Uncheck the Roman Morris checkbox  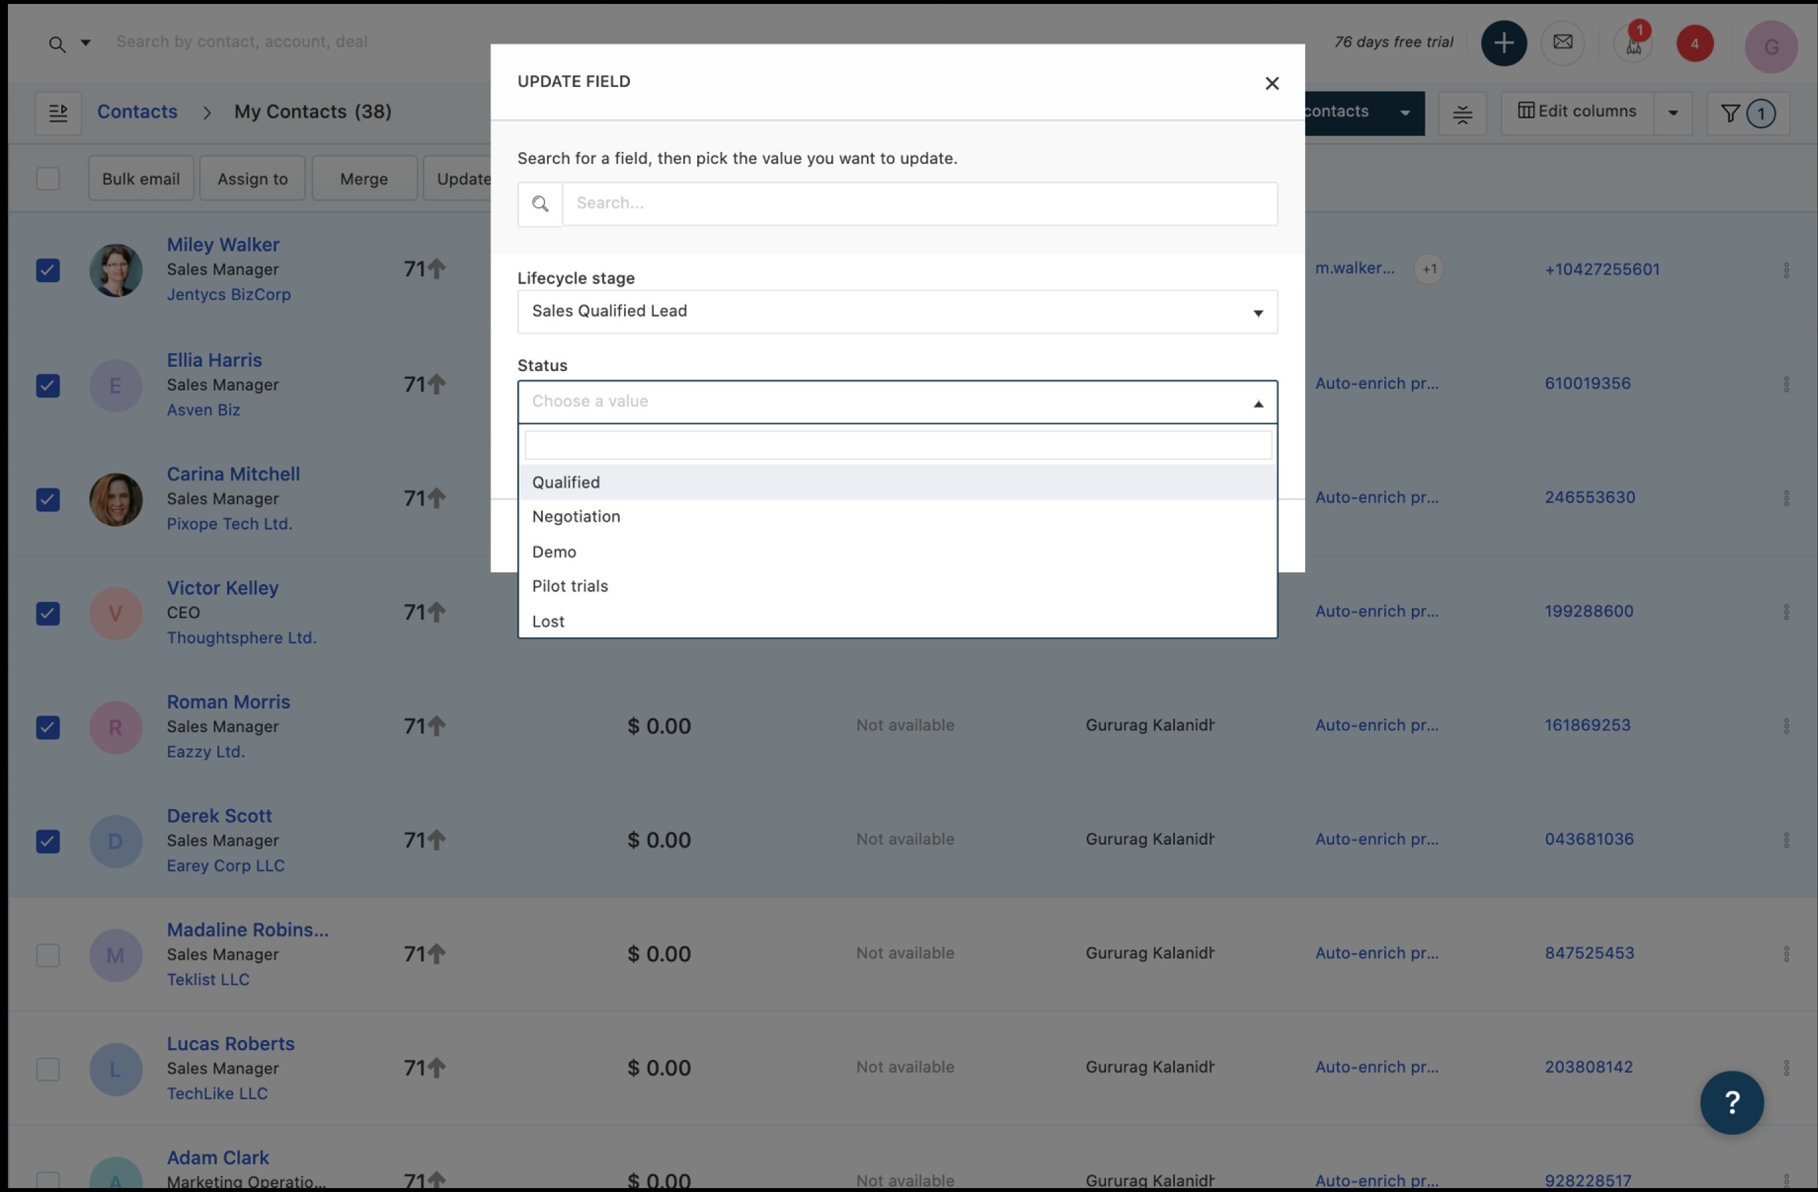click(48, 727)
